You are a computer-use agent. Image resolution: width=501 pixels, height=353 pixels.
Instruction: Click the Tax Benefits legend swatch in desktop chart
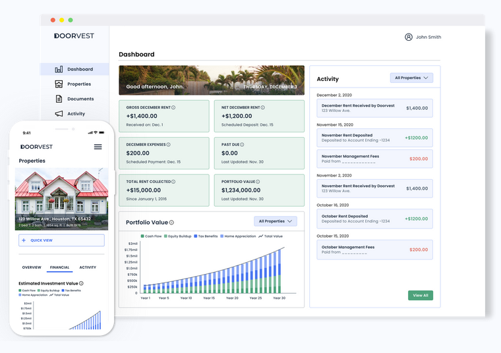point(196,236)
